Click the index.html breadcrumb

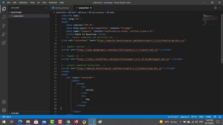[x=61, y=12]
